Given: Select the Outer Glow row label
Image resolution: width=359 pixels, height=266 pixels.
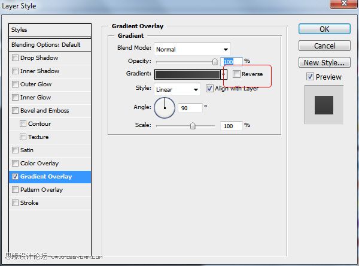Looking at the screenshot, I should coord(36,84).
